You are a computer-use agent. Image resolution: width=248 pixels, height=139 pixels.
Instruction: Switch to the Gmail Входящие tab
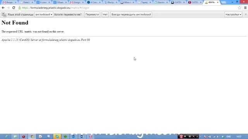pyautogui.click(x=9, y=2)
